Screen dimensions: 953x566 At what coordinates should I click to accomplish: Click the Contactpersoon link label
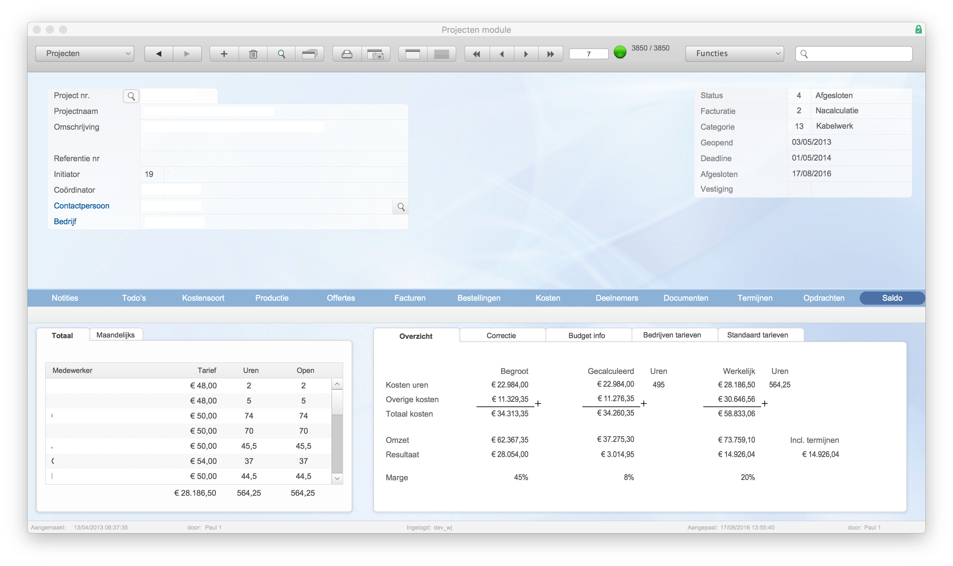click(x=81, y=206)
